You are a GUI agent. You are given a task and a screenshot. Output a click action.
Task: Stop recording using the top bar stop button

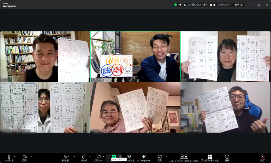point(214,5)
